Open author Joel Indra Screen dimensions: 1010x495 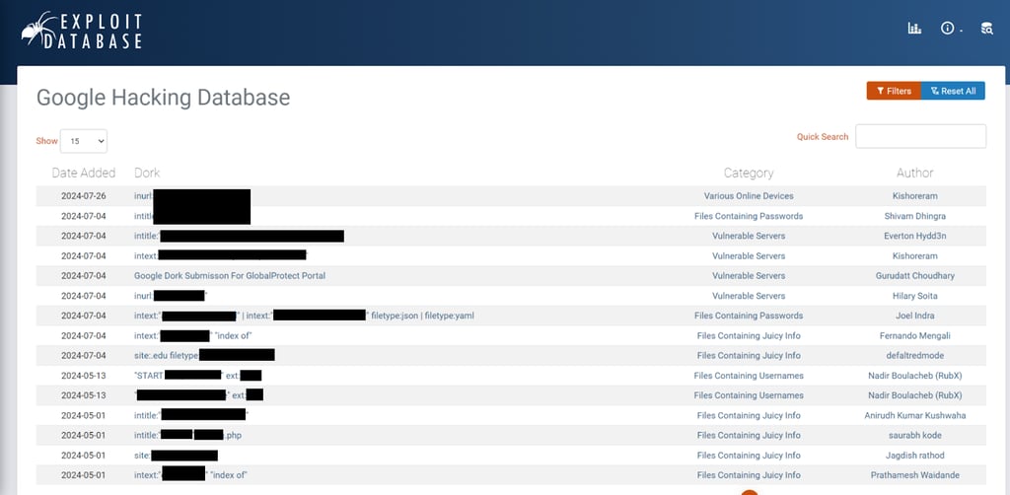pyautogui.click(x=914, y=316)
